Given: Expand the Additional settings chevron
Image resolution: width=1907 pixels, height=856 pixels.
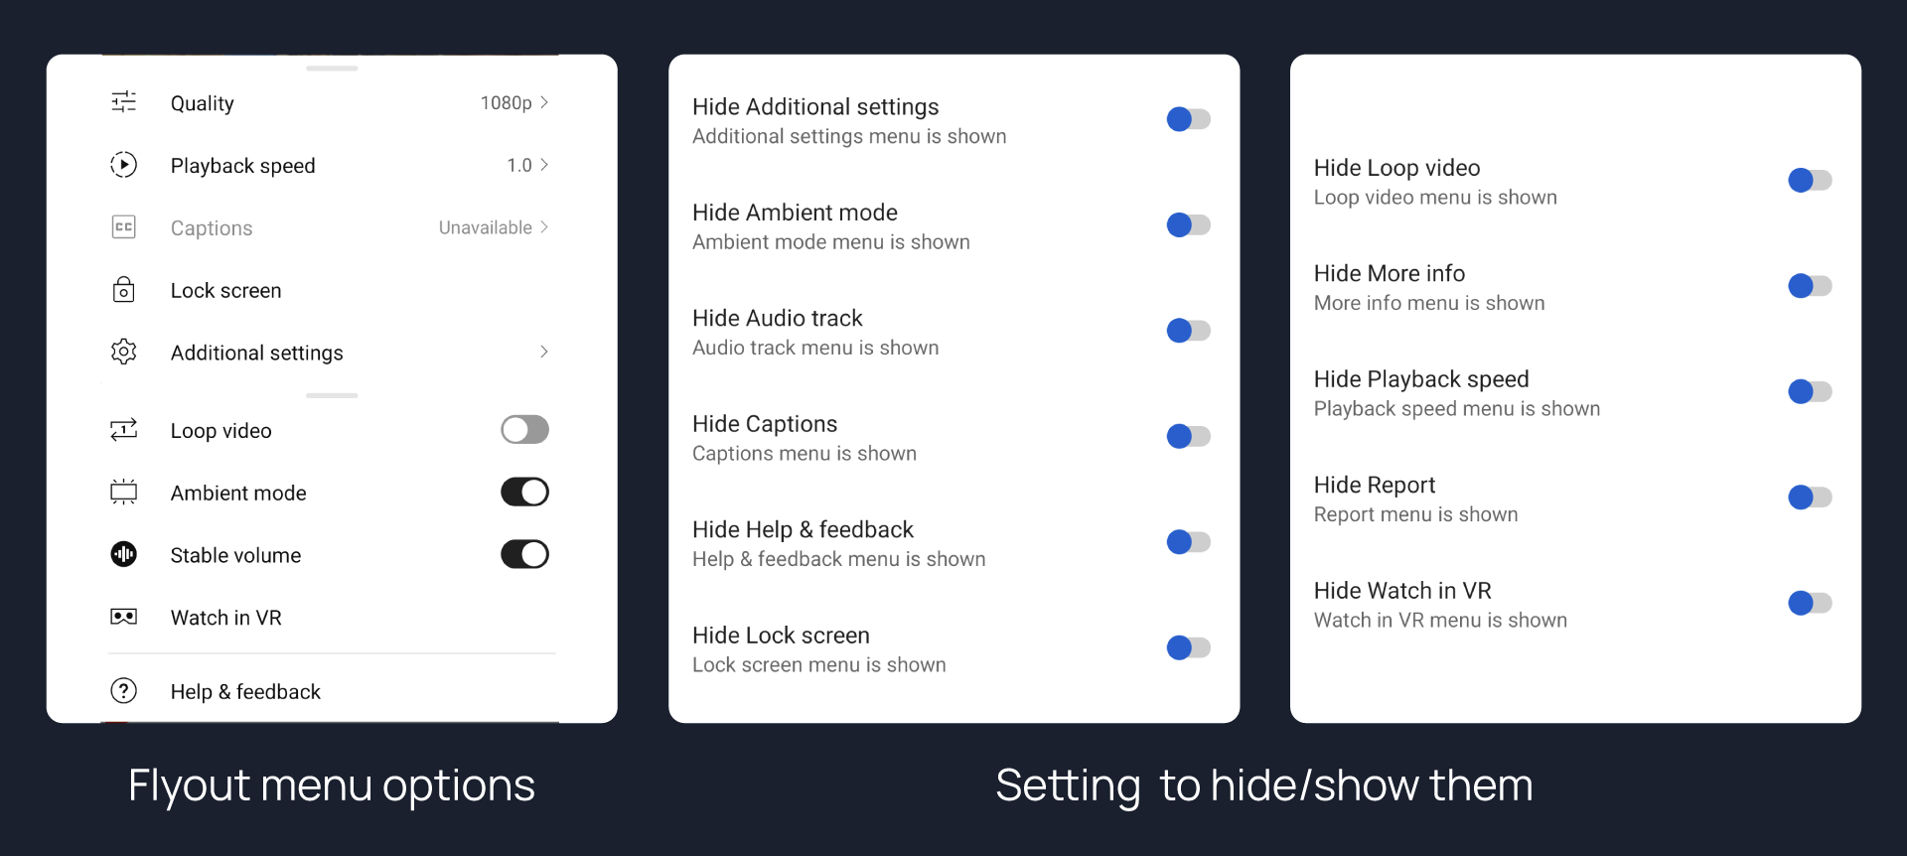Looking at the screenshot, I should click(x=544, y=352).
